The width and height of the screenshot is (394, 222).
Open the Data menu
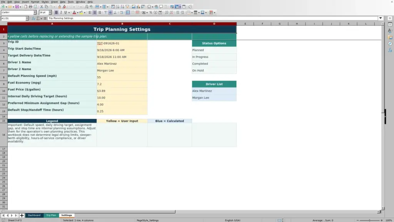pyautogui.click(x=63, y=2)
